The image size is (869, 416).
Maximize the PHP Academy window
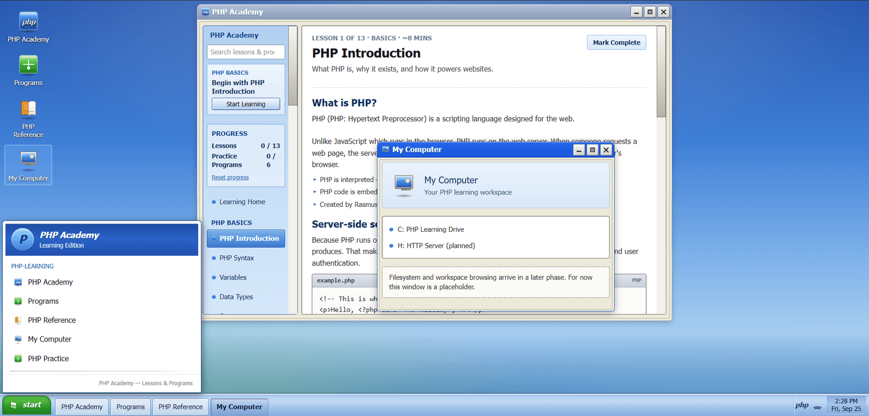pyautogui.click(x=650, y=12)
